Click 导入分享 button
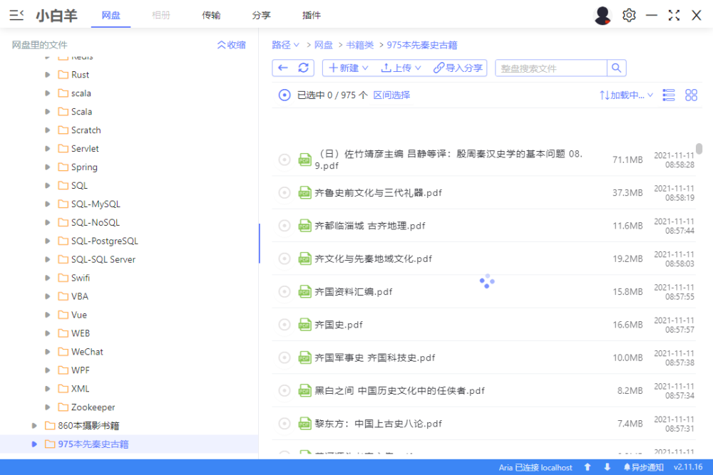 pyautogui.click(x=458, y=68)
